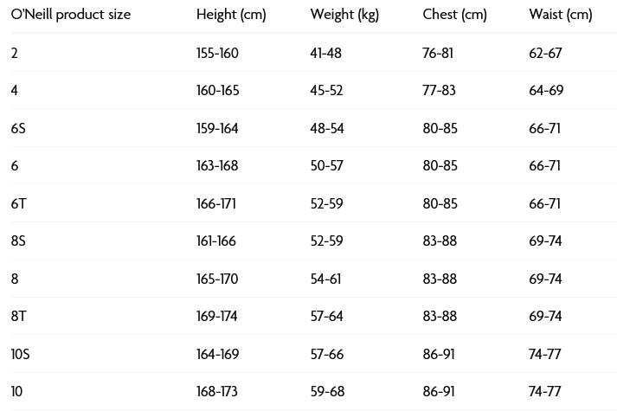Click the 'Weight (kg)' column header

[x=344, y=15]
